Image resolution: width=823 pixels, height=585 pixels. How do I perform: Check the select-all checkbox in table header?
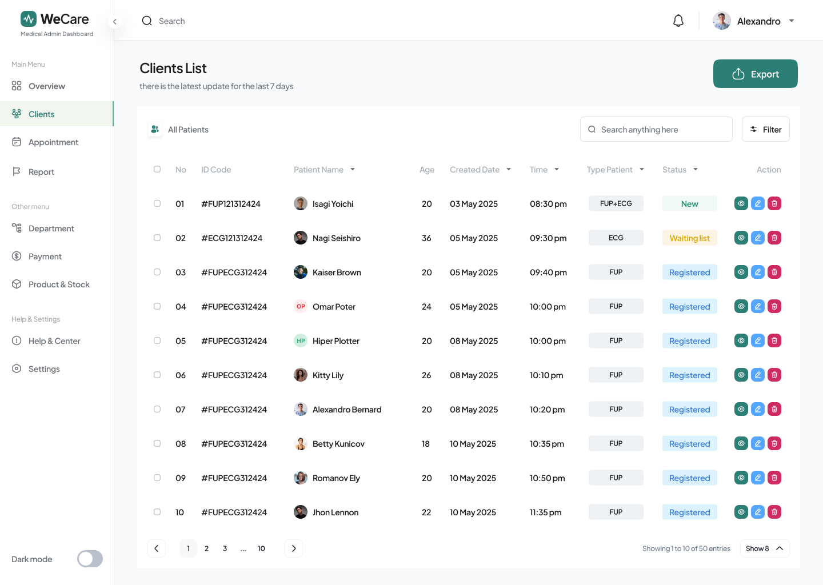click(x=157, y=169)
